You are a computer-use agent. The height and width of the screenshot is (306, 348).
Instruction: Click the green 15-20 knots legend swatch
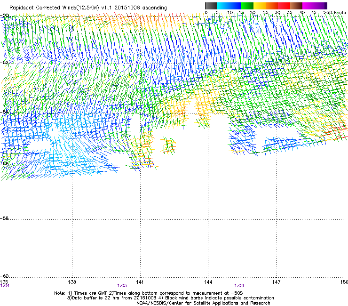[x=247, y=6]
